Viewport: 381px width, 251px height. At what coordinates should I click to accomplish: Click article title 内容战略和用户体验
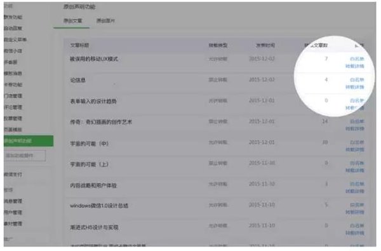[x=93, y=186]
